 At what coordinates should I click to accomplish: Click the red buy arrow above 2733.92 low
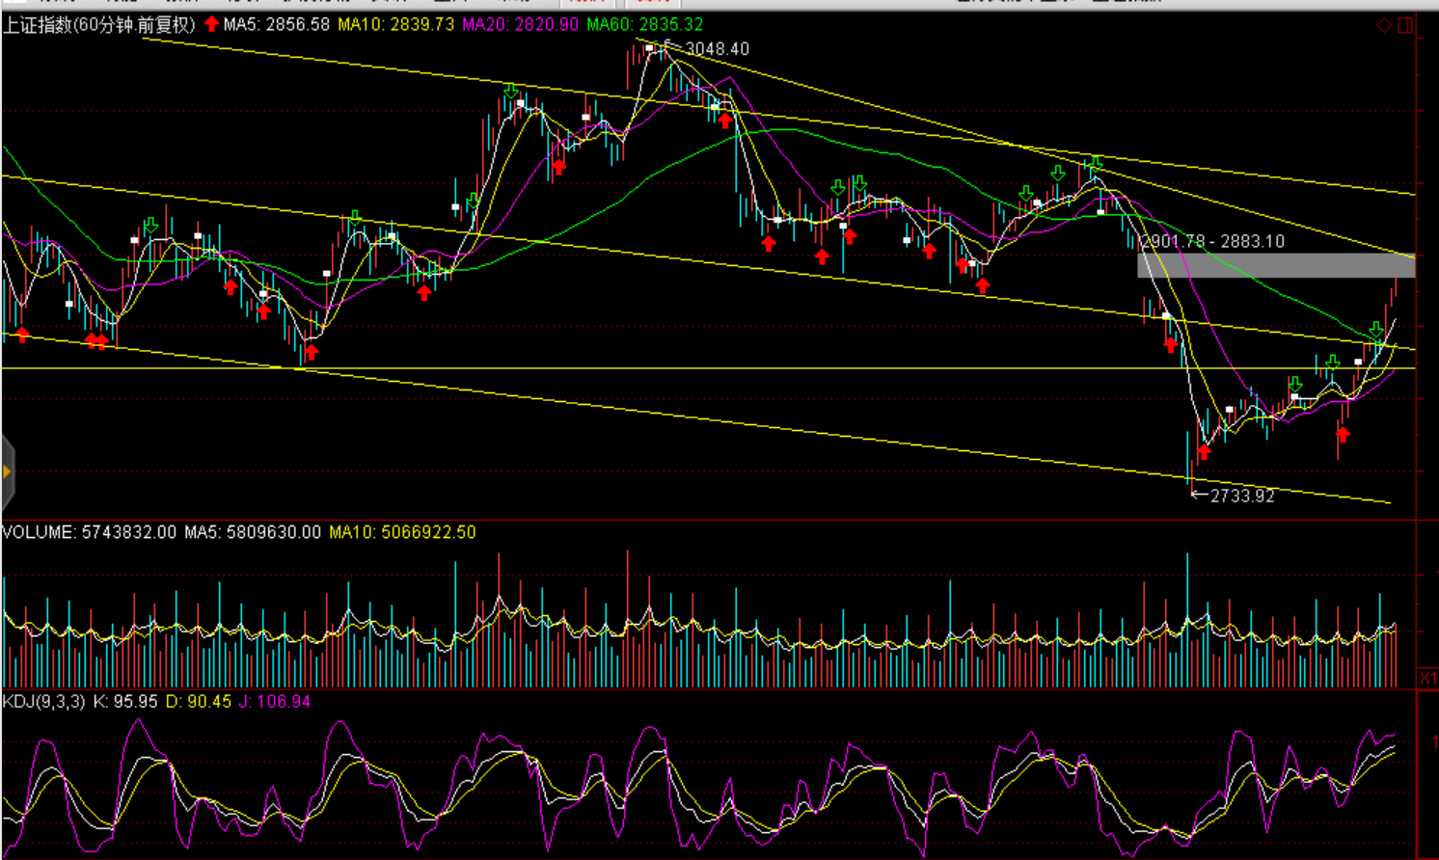[1204, 451]
